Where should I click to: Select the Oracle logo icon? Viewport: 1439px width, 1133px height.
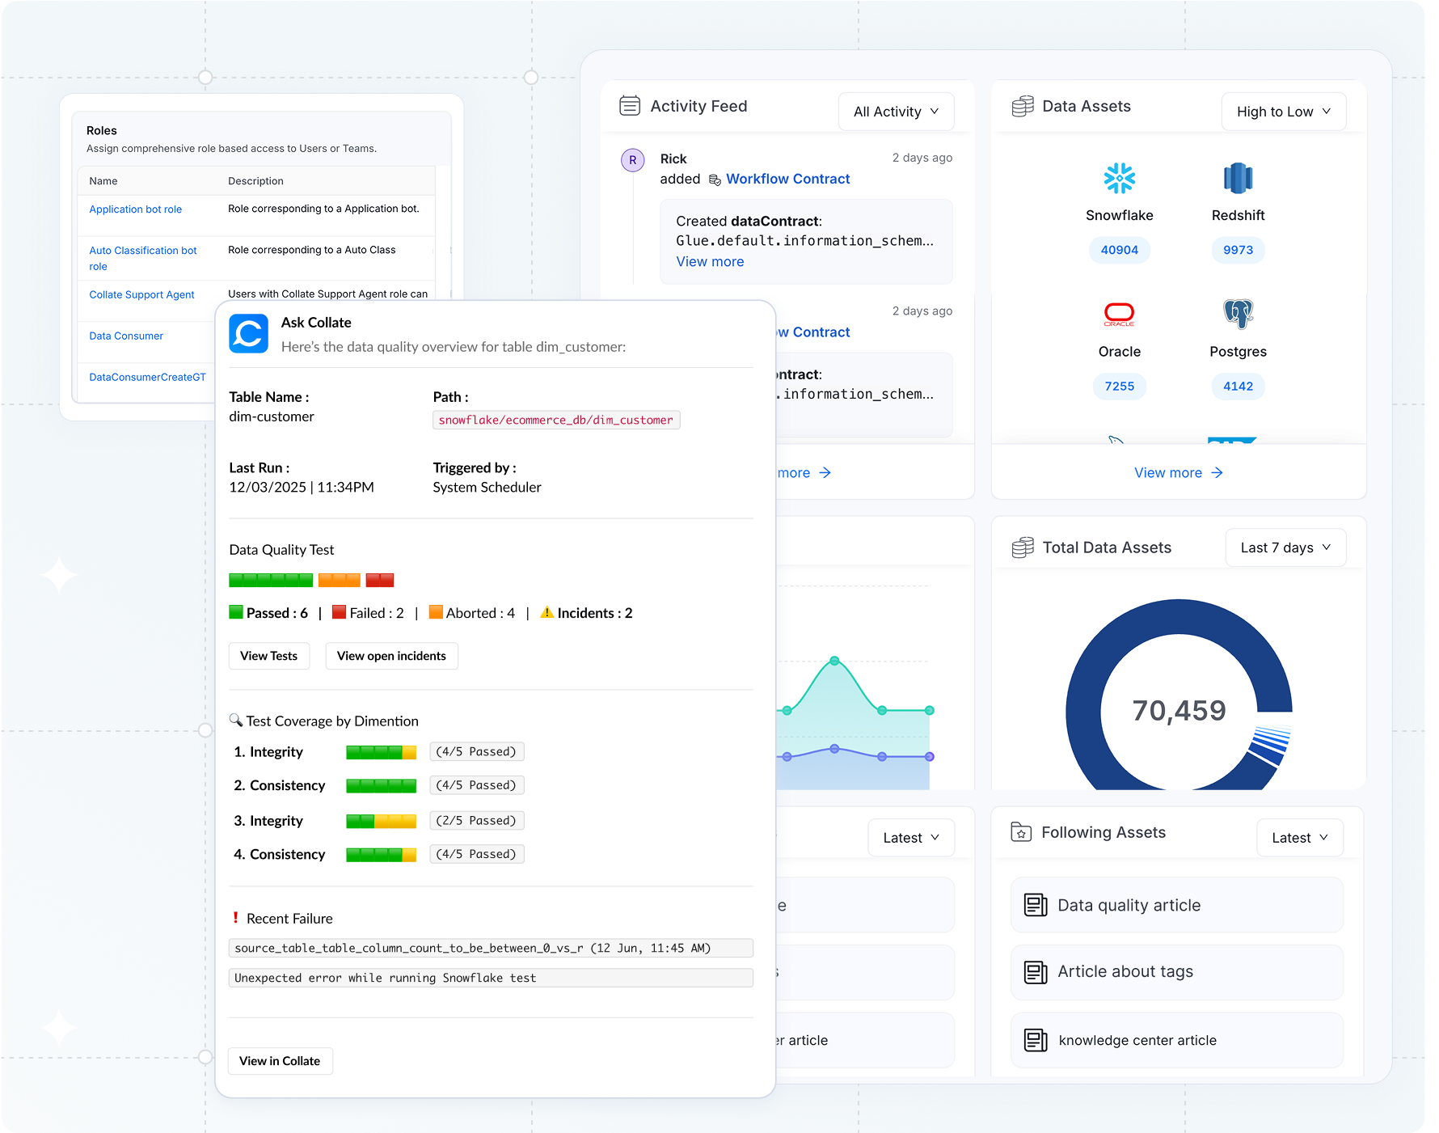point(1119,314)
